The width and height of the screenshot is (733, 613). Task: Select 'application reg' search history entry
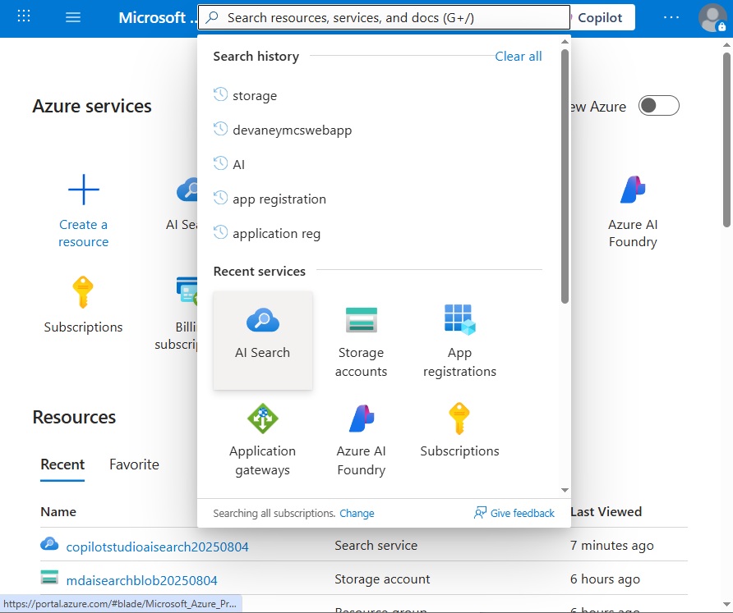[277, 234]
